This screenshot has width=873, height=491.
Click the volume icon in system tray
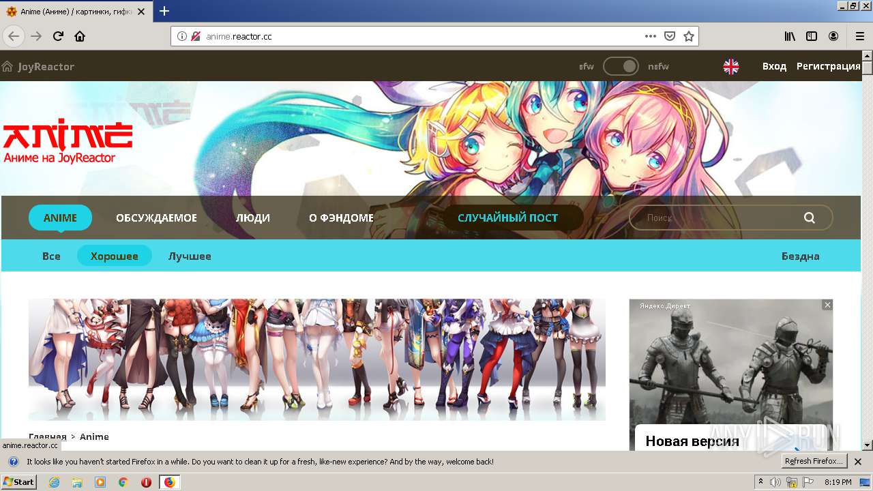(x=775, y=482)
